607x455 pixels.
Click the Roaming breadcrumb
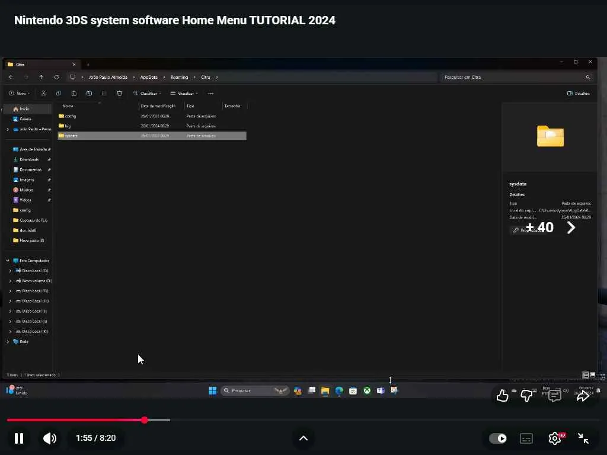[179, 77]
